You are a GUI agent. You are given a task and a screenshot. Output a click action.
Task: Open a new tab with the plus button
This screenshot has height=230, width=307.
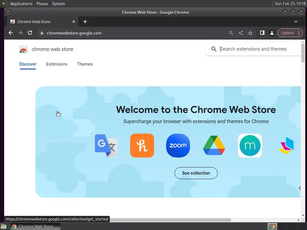pyautogui.click(x=85, y=22)
